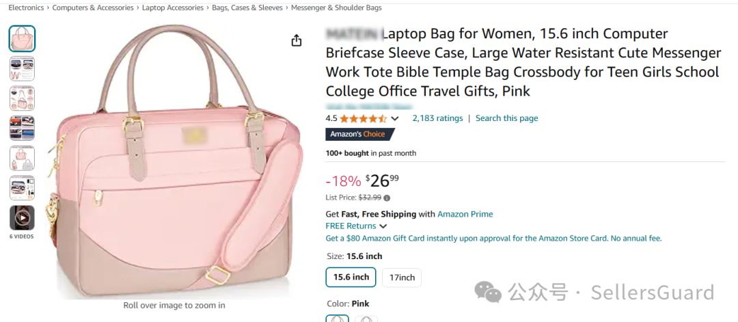Click the star rating icons
Image resolution: width=738 pixels, height=322 pixels.
[363, 118]
